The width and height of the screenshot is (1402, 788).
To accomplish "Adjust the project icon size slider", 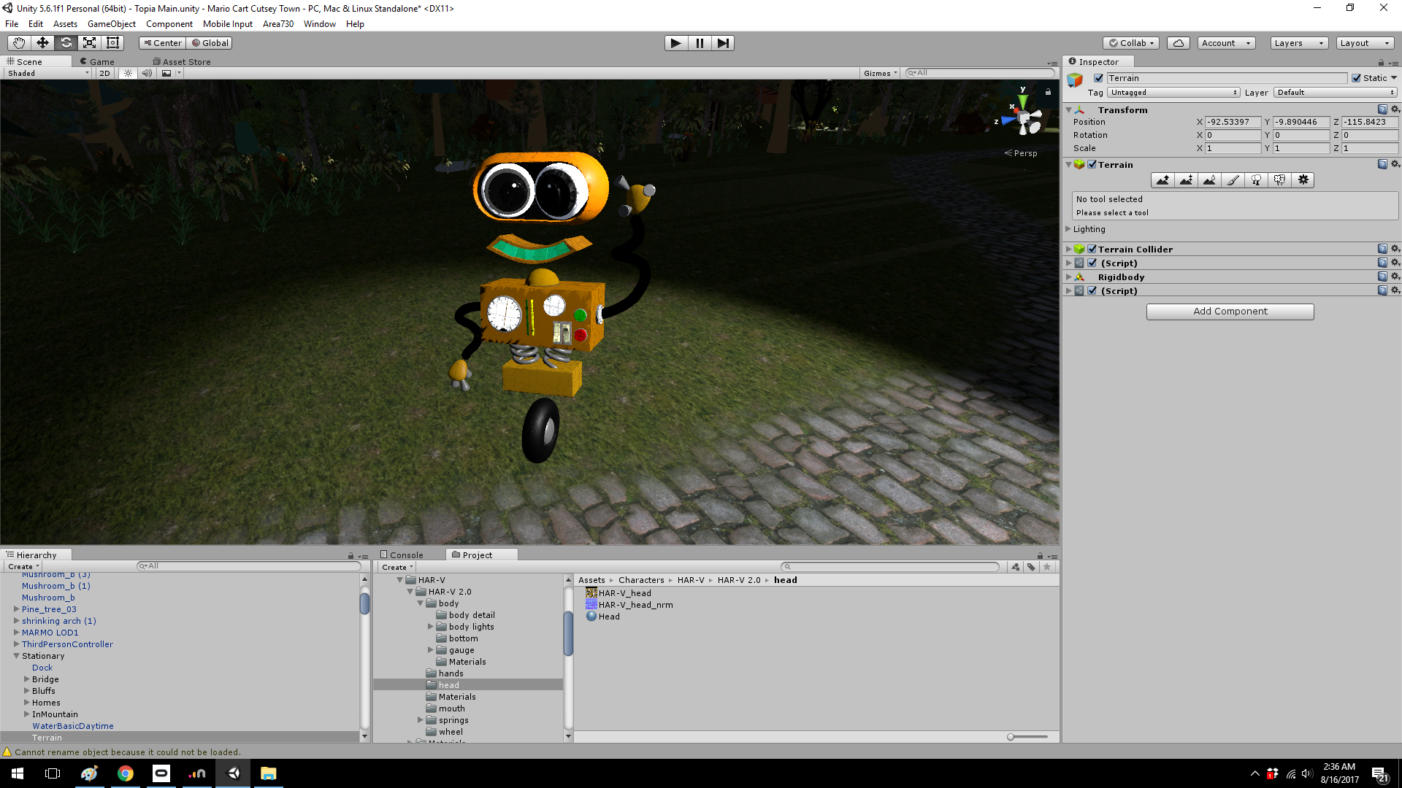I will coord(1011,737).
